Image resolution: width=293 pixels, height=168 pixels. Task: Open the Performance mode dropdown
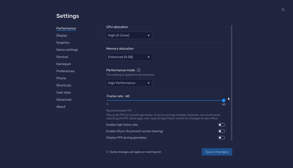tap(129, 83)
